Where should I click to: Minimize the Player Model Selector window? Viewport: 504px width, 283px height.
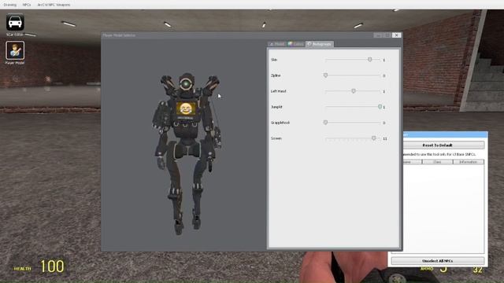point(378,35)
